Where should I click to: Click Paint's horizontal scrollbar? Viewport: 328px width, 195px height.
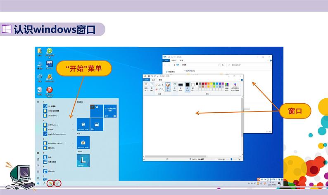[193, 156]
